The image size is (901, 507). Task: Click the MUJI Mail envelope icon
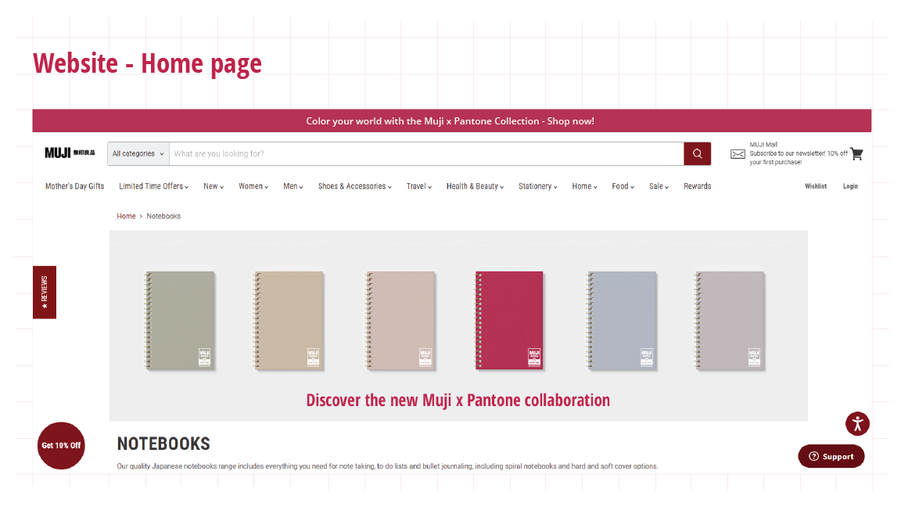tap(738, 154)
